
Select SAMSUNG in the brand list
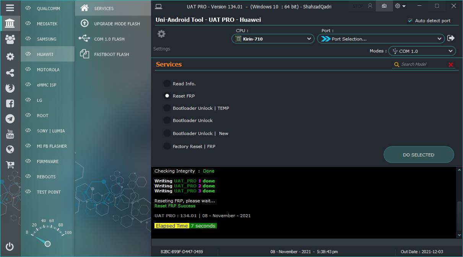click(47, 39)
